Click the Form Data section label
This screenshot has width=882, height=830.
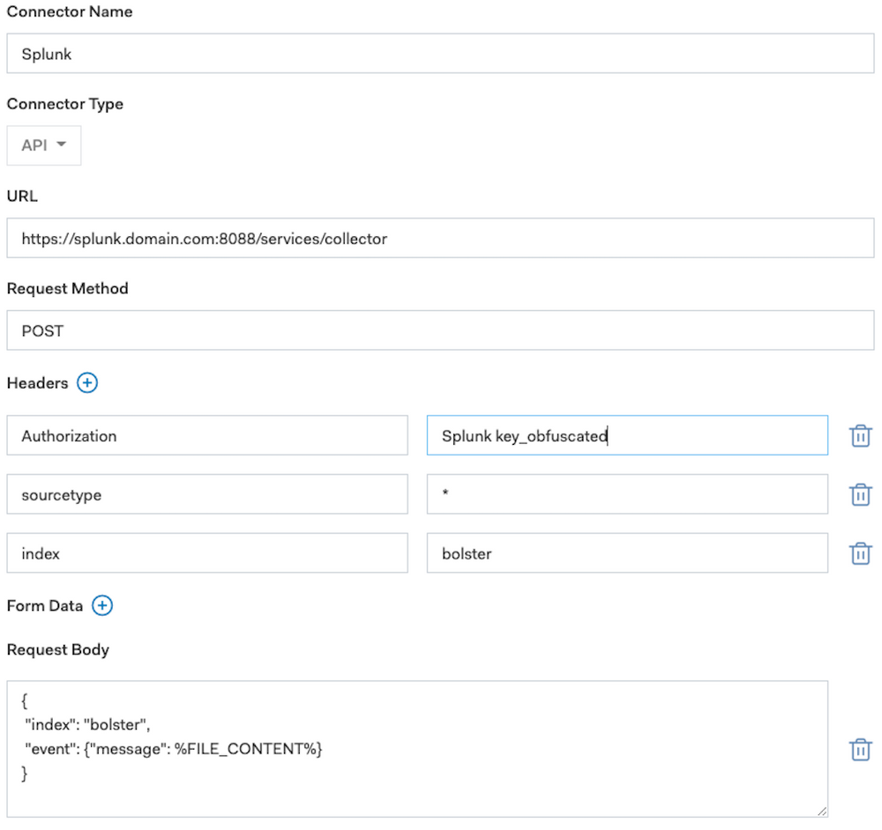tap(44, 606)
